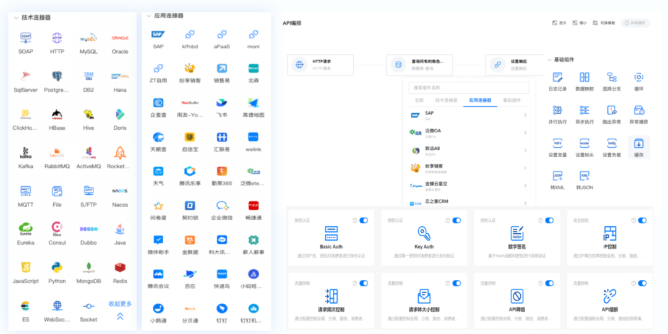Collapse the 技术连接器 section
This screenshot has width=668, height=334.
click(x=16, y=18)
